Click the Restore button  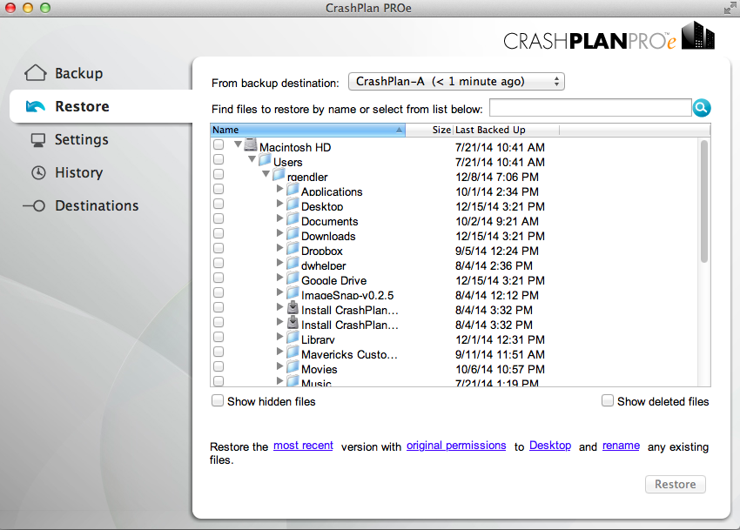(676, 484)
